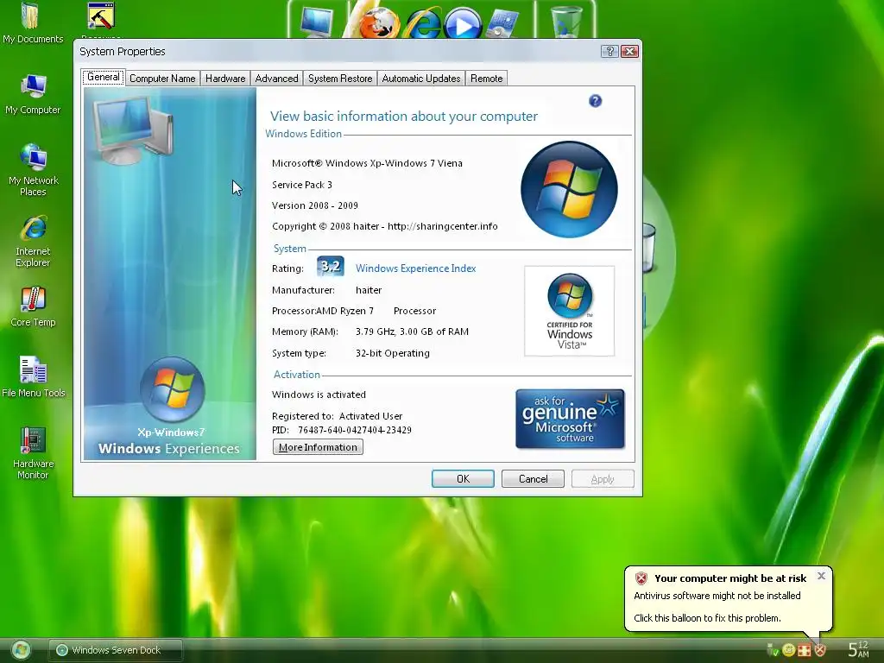Click the dock icon right of media player
884x663 pixels.
(x=502, y=23)
